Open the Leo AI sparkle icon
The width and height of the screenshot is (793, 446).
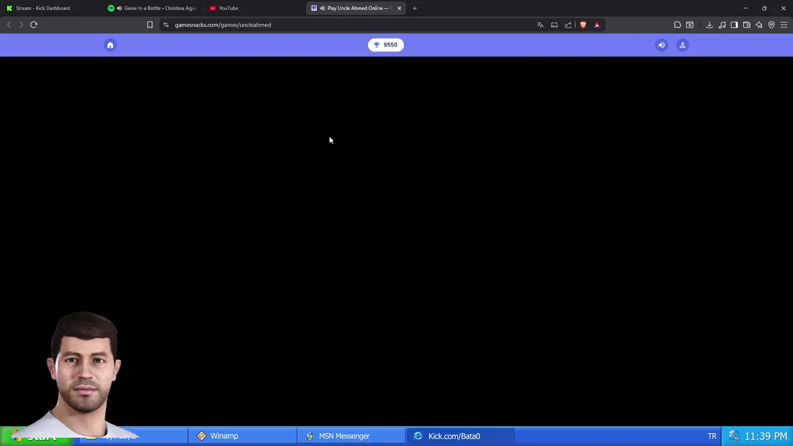[x=759, y=25]
